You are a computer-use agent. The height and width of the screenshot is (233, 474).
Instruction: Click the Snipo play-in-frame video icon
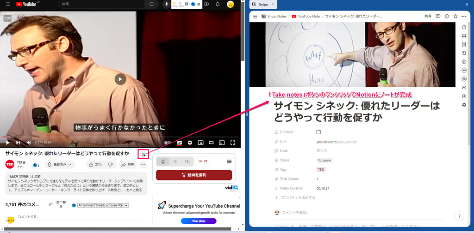tap(464, 53)
